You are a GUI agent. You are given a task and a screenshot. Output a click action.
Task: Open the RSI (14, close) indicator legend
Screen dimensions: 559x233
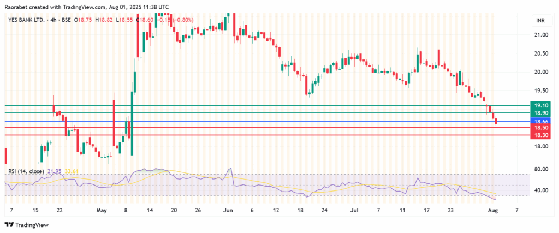27,171
